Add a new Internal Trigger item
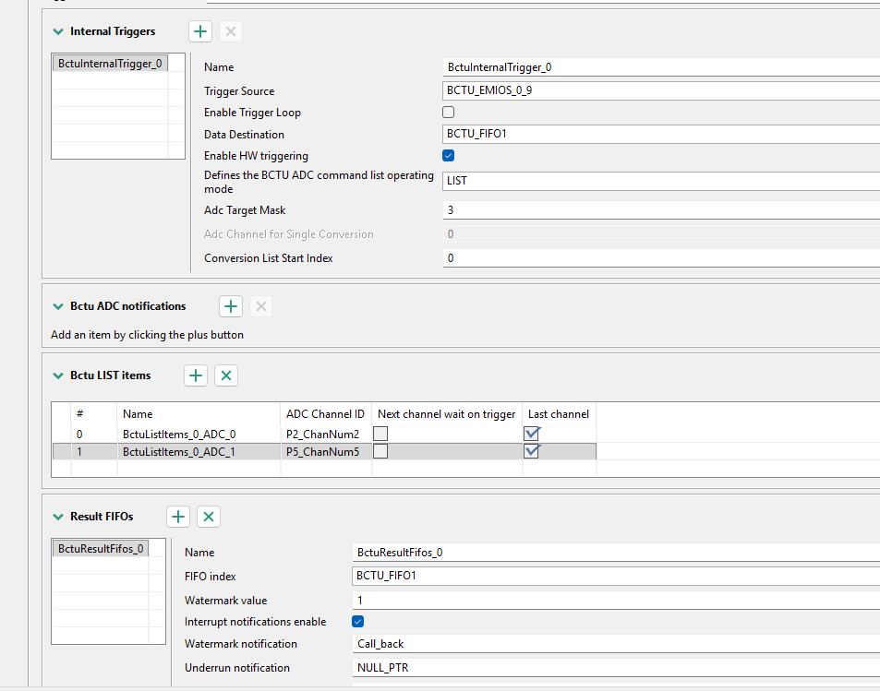 tap(200, 31)
